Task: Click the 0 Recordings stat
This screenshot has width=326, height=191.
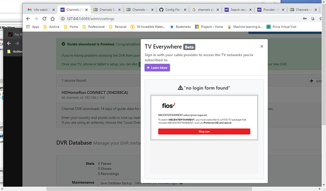Action: coord(108,174)
